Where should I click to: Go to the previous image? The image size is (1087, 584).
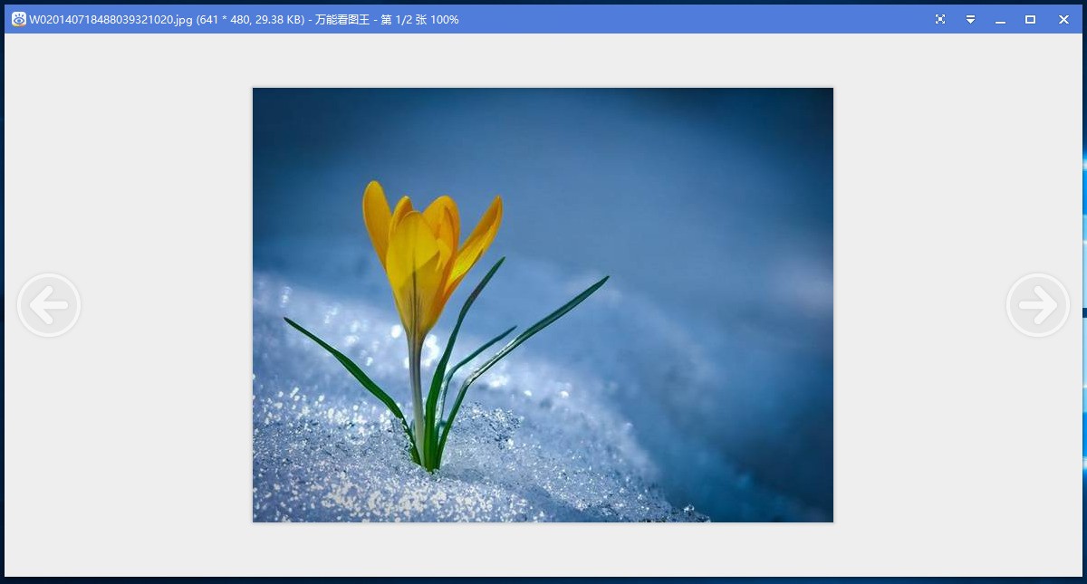coord(49,306)
